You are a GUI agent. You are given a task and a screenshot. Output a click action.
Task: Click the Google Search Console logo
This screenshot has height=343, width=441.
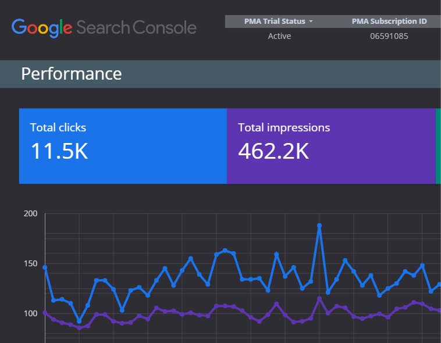click(x=104, y=28)
